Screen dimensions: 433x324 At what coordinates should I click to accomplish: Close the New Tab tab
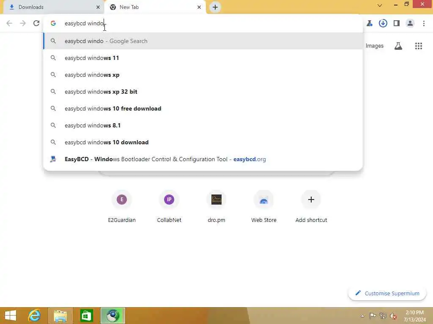(x=199, y=7)
